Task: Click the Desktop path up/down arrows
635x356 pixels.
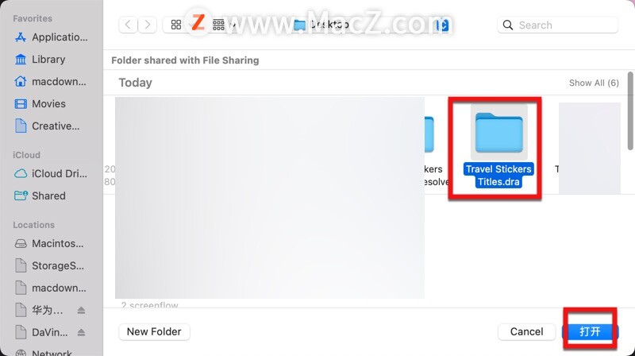Action: (442, 25)
